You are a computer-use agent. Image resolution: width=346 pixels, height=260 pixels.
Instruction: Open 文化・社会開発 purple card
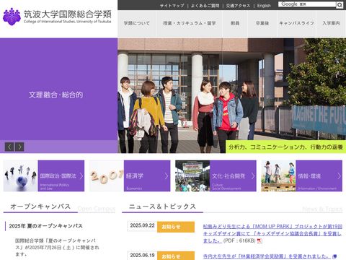click(x=233, y=176)
